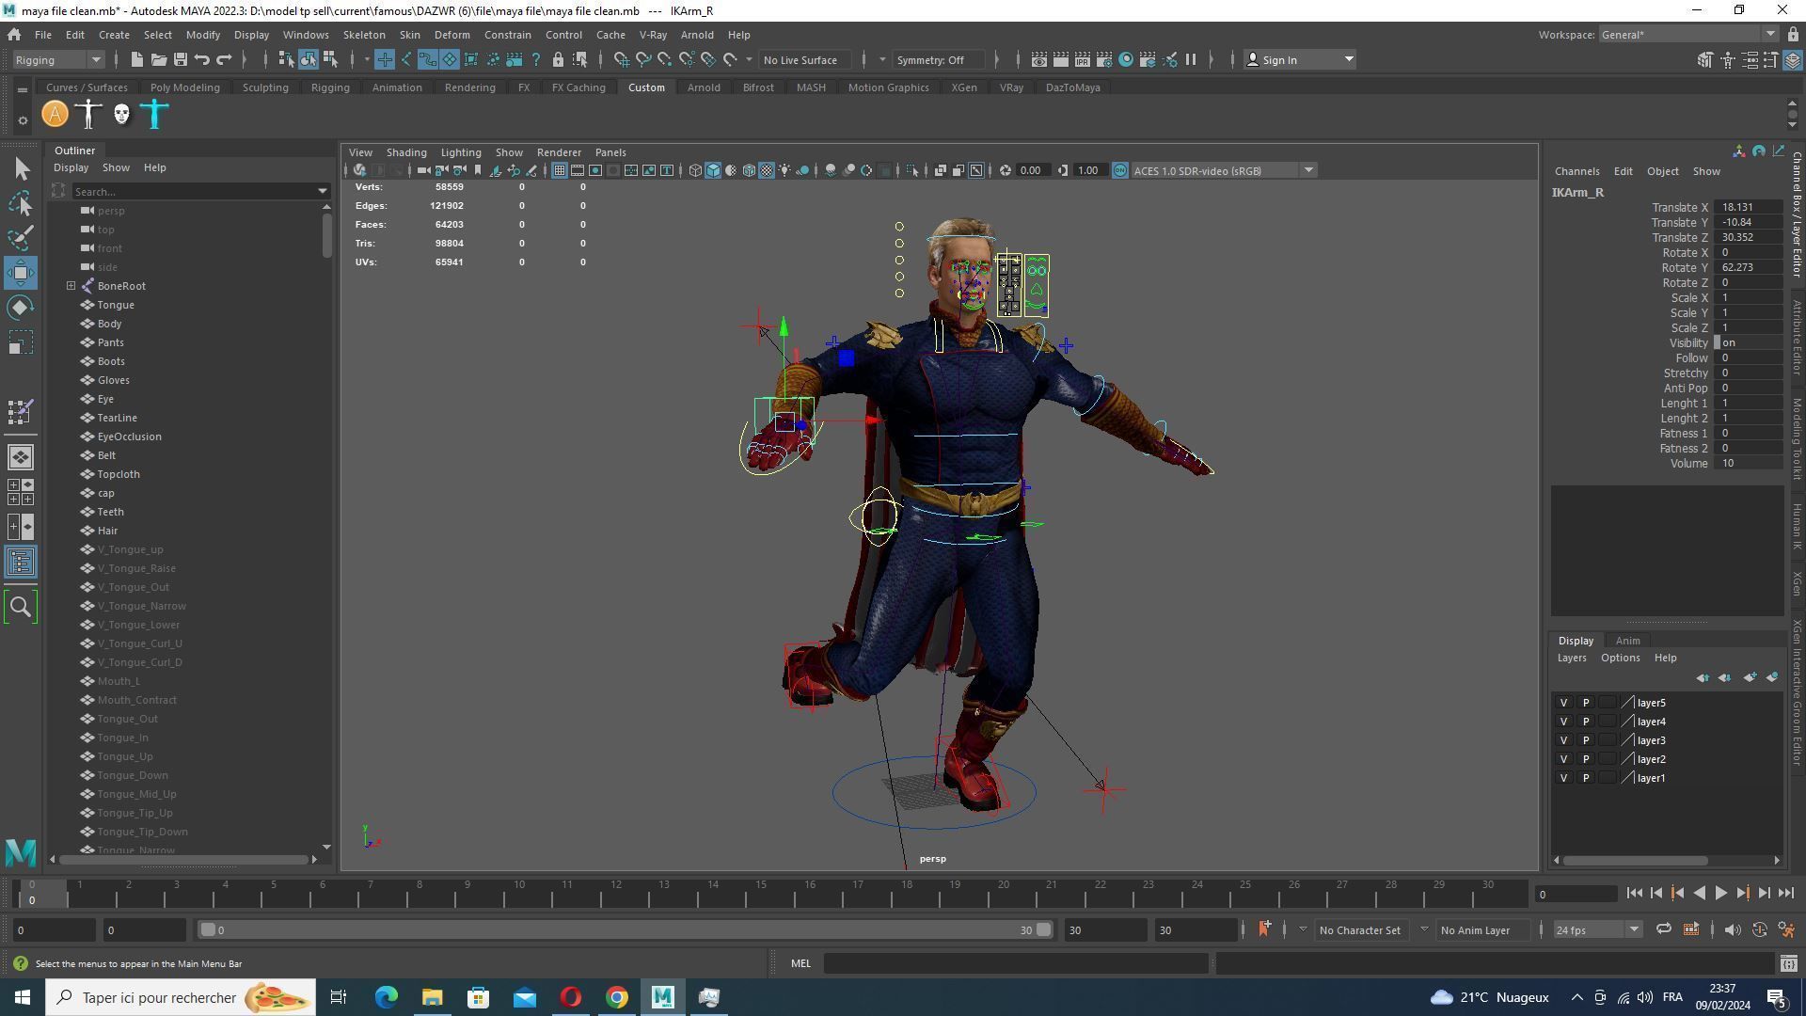This screenshot has width=1806, height=1016.
Task: Open the Sign In dropdown
Action: (1300, 60)
